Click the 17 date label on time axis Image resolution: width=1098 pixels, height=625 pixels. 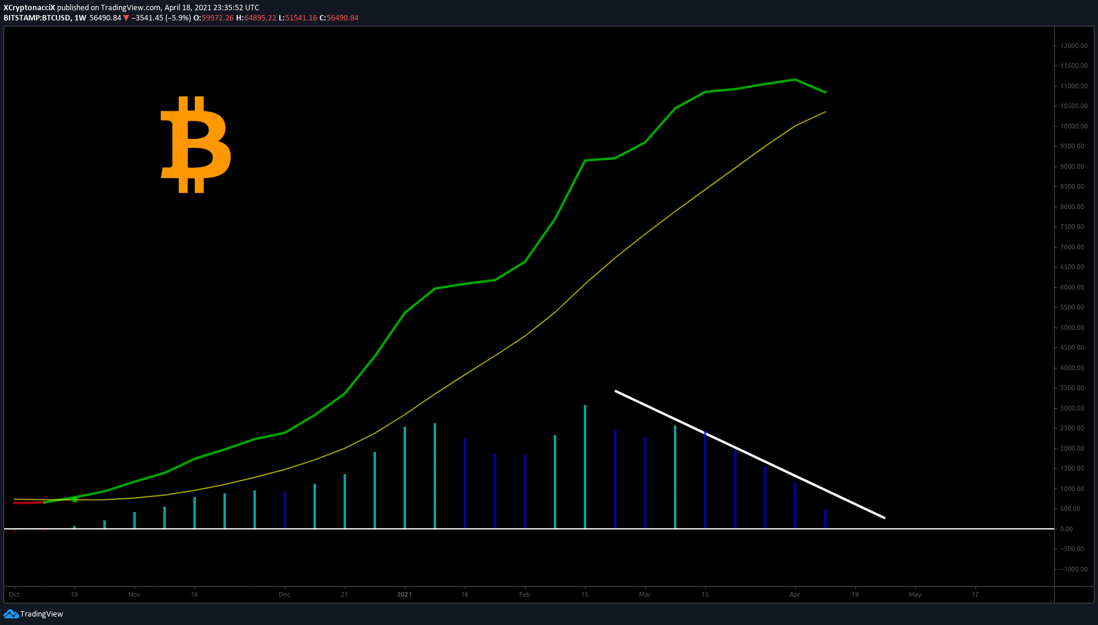point(975,594)
